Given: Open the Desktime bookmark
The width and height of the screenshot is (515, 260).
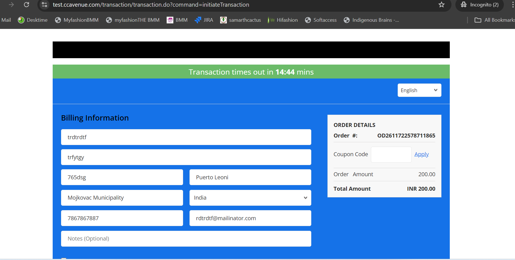Looking at the screenshot, I should 33,20.
